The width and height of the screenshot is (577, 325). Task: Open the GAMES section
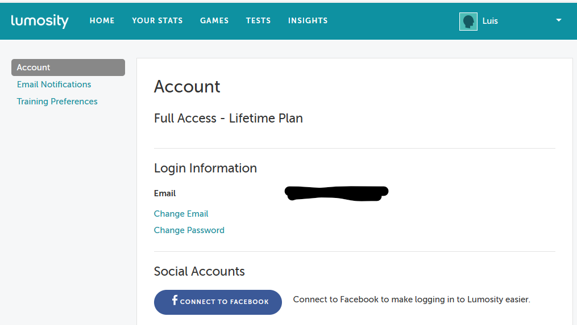click(x=214, y=21)
